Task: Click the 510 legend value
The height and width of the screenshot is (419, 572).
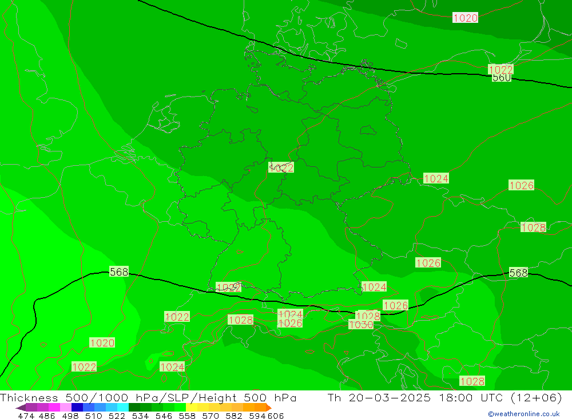Action: (93, 416)
